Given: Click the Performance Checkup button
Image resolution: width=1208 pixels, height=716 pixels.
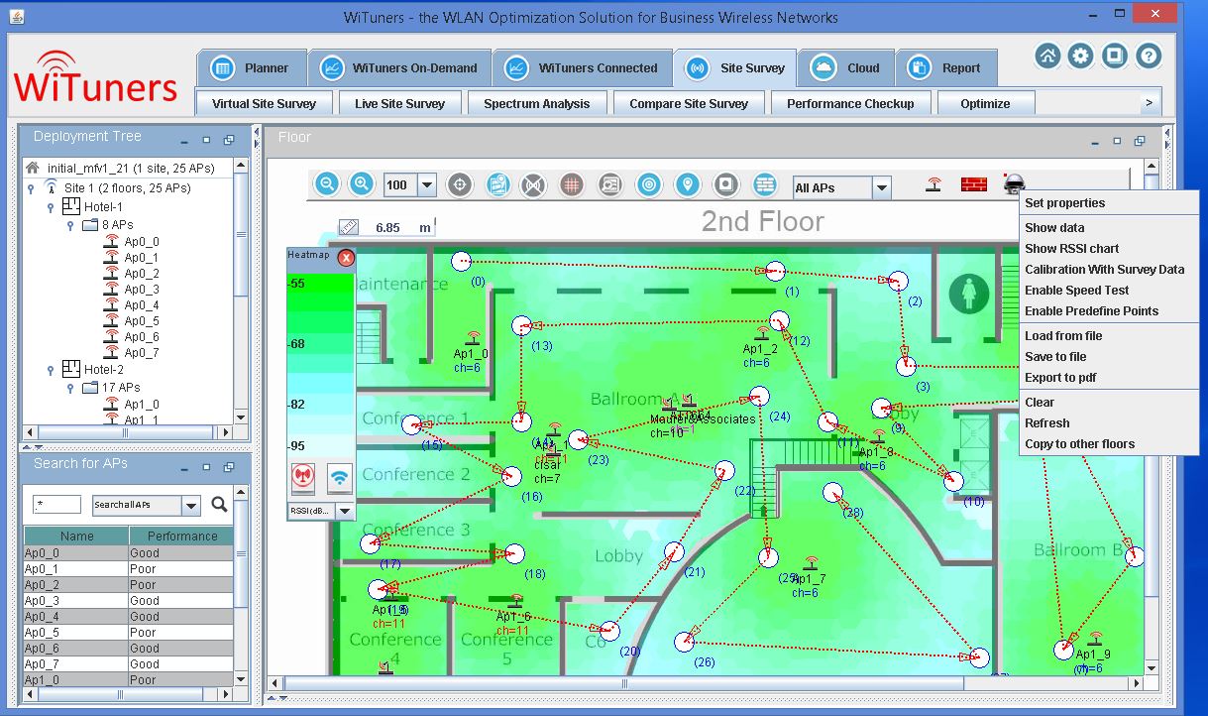Looking at the screenshot, I should [850, 103].
